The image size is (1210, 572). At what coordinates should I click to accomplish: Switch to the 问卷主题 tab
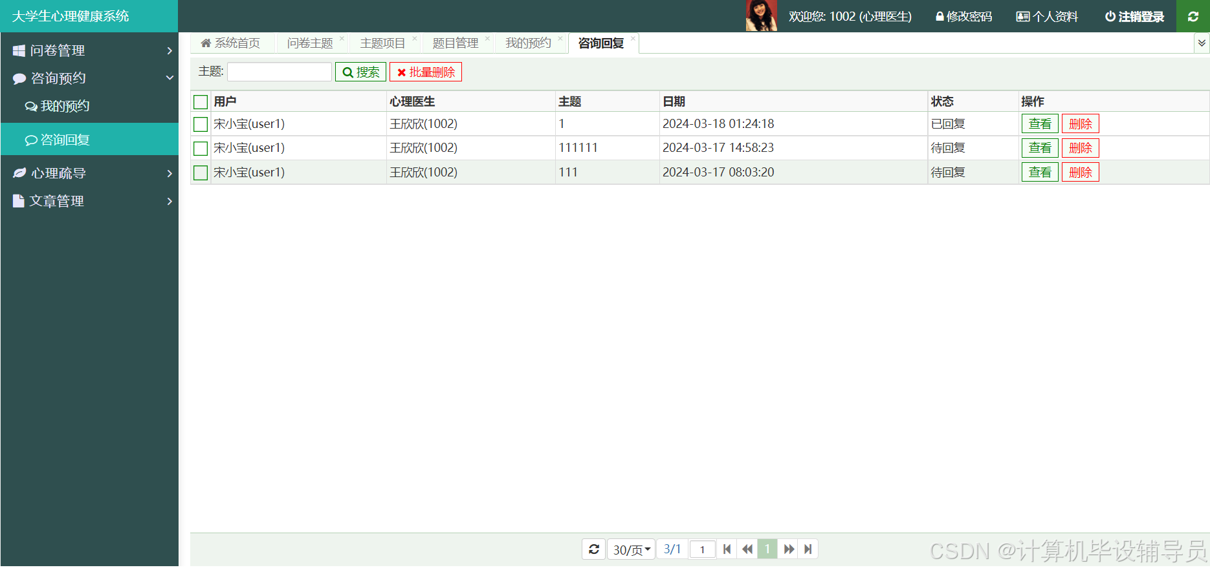310,43
